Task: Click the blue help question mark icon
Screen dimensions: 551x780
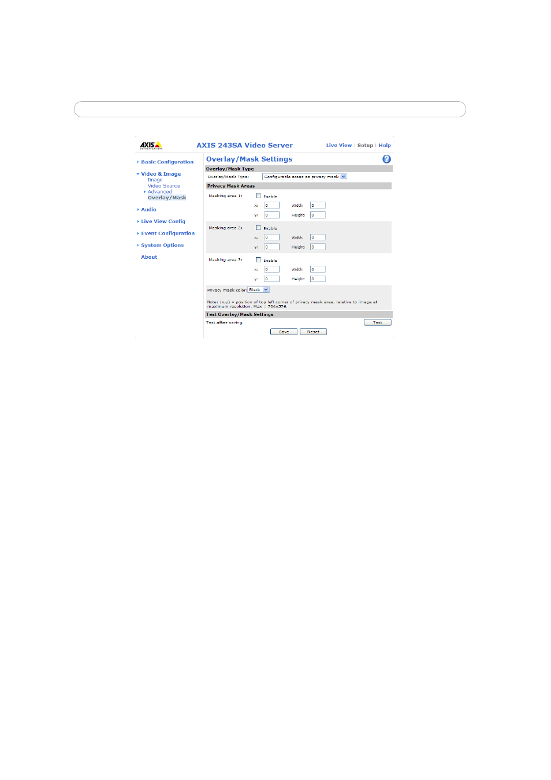Action: [x=386, y=159]
